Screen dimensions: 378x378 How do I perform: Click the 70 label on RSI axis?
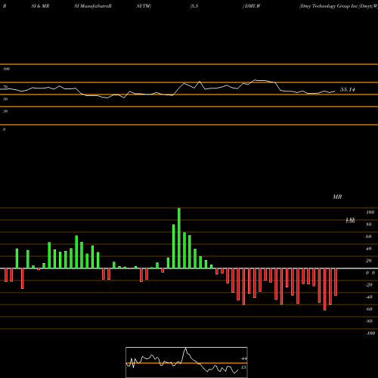[5, 87]
